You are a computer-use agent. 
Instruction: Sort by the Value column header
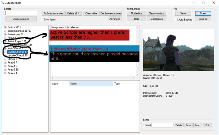60,84
